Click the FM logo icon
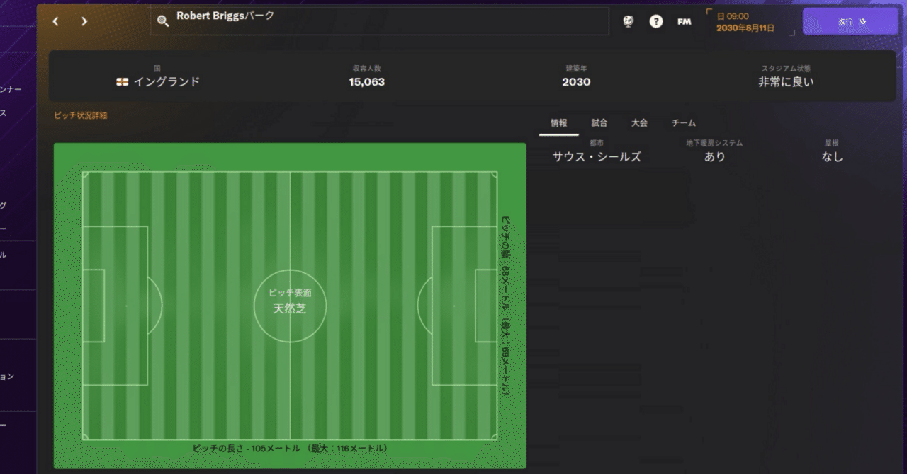Screen dimensions: 907x474 683,21
